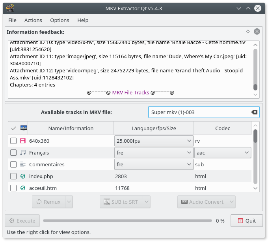Open the Actions menu
Viewport: 270px width, 243px height.
33,20
